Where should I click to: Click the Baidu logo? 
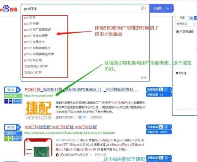[9, 9]
